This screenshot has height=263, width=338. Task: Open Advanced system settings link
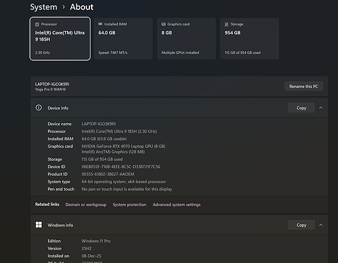pos(176,205)
